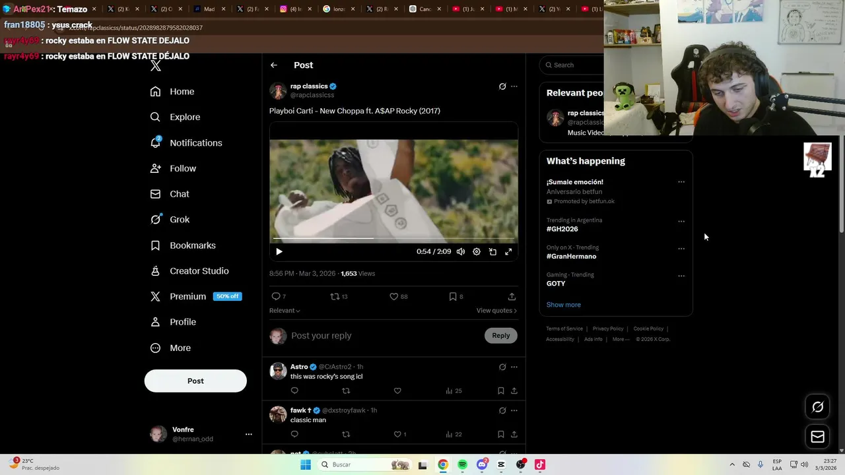
Task: Open Discord from the taskbar
Action: (x=482, y=464)
